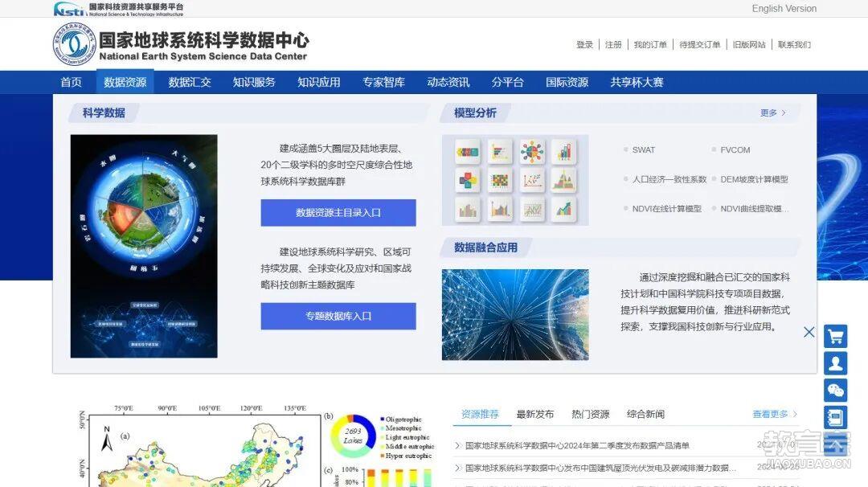Click the user account sidebar icon
The width and height of the screenshot is (868, 487).
tap(835, 363)
